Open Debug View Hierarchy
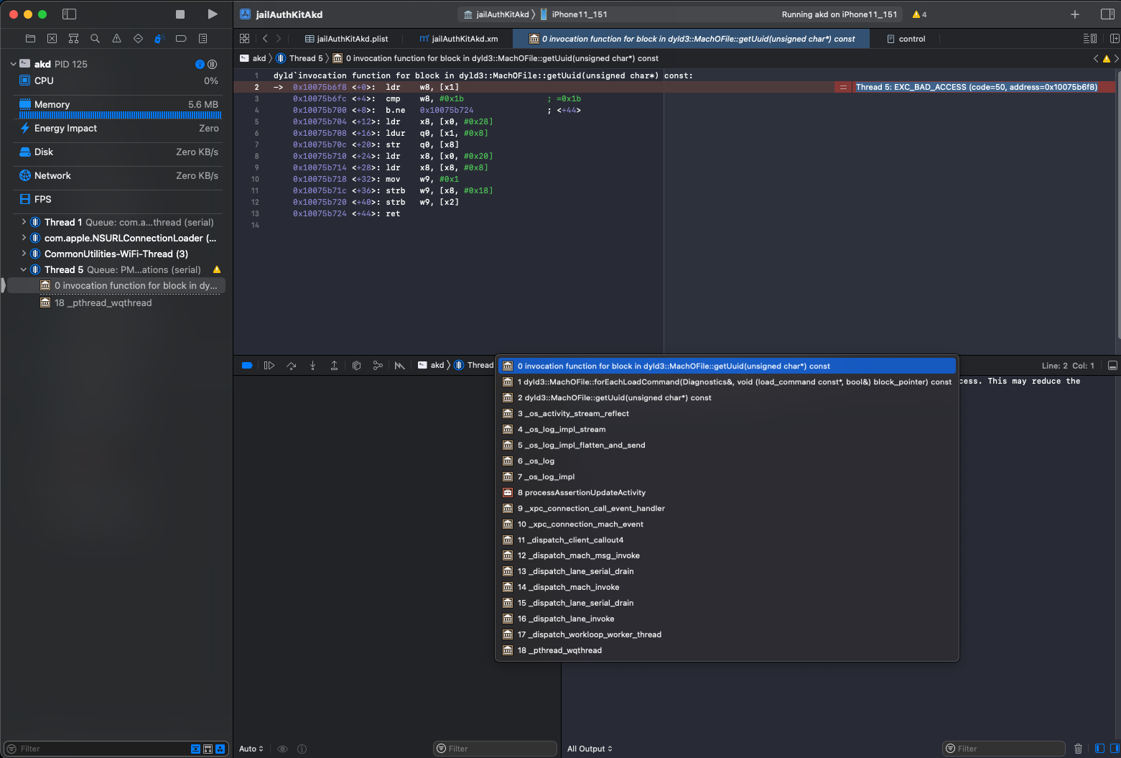1121x758 pixels. [356, 366]
